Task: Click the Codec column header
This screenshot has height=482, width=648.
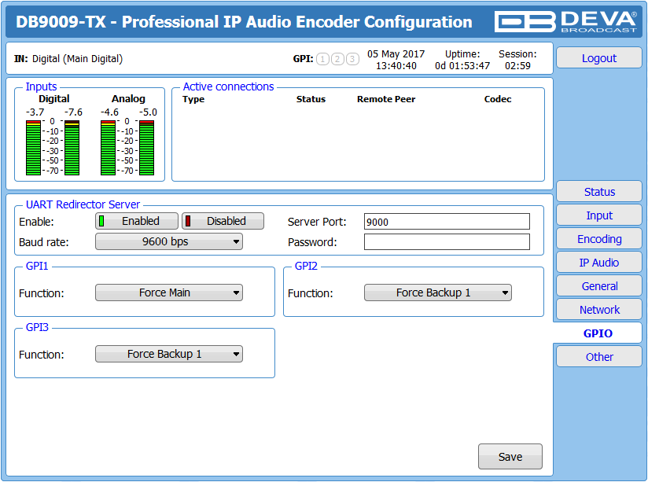Action: coord(498,99)
